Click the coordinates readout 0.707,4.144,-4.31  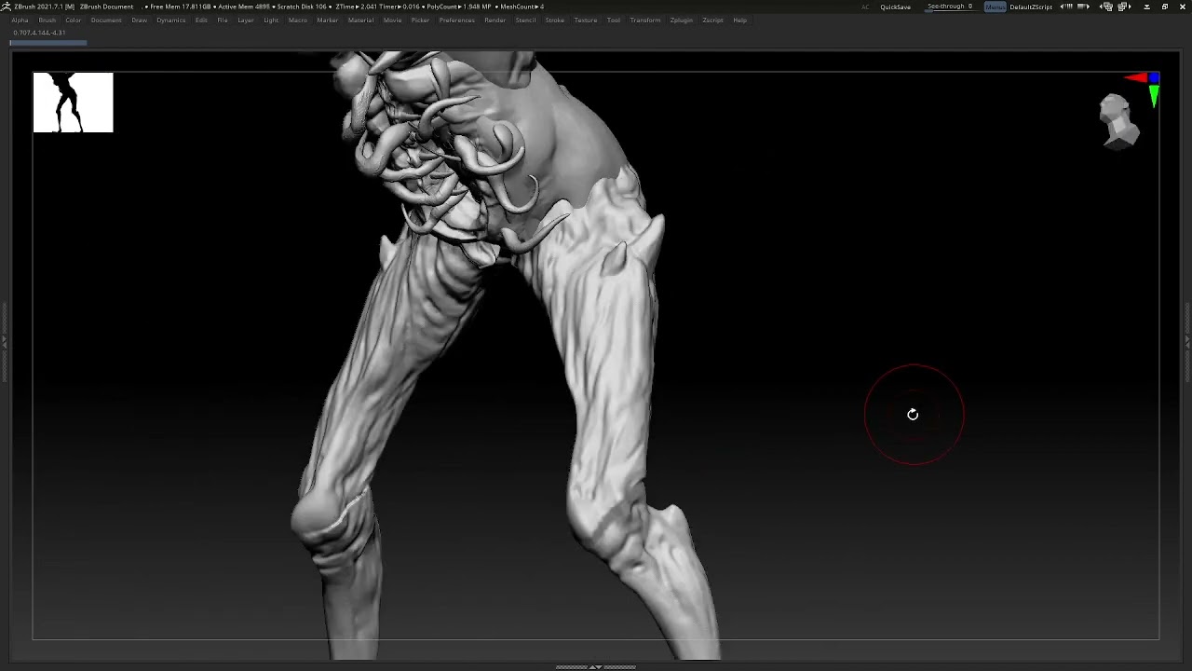(39, 33)
